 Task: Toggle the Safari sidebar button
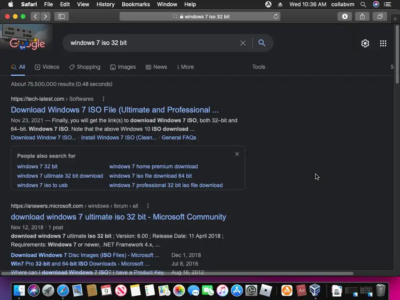(x=61, y=16)
